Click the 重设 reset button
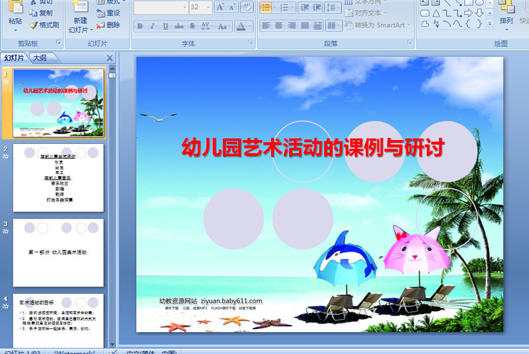Image resolution: width=529 pixels, height=354 pixels. 108,13
